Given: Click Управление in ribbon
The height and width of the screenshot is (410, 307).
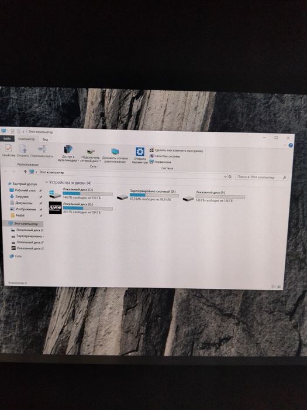Looking at the screenshot, I should click(x=160, y=162).
